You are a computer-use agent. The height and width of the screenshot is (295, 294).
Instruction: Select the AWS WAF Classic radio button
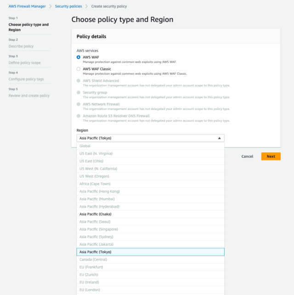[79, 69]
